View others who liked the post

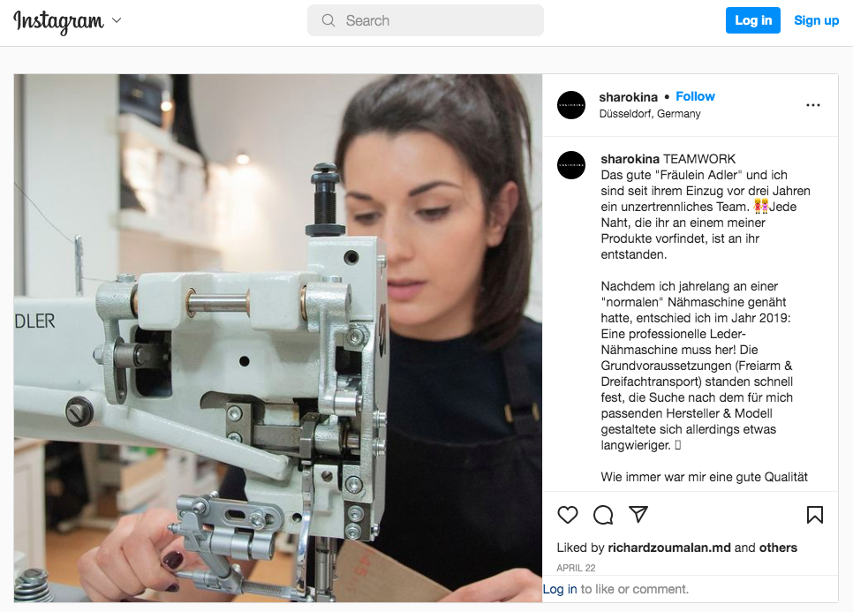coord(778,548)
